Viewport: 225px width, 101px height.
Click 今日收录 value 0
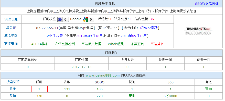127,67
